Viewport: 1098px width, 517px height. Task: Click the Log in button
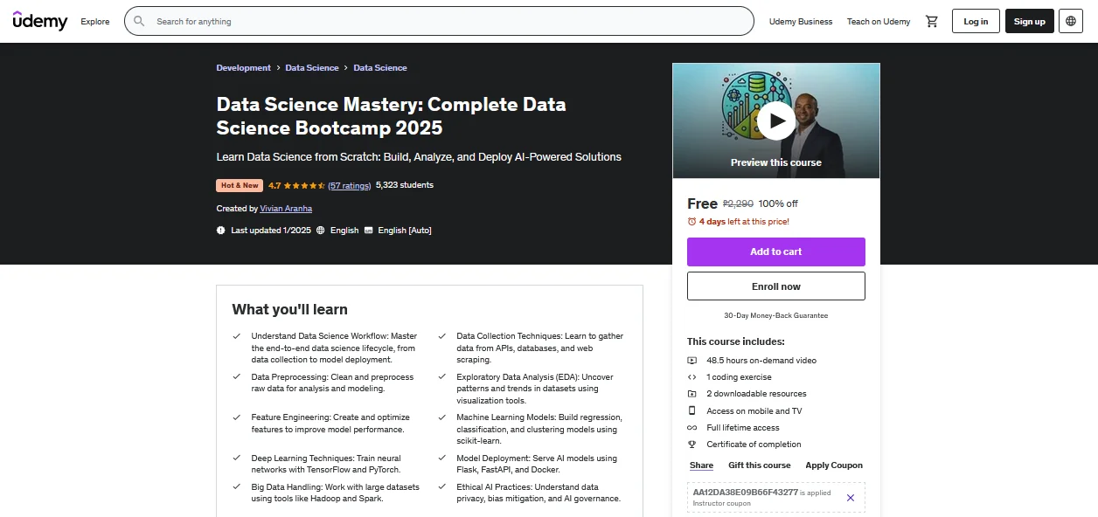(976, 21)
